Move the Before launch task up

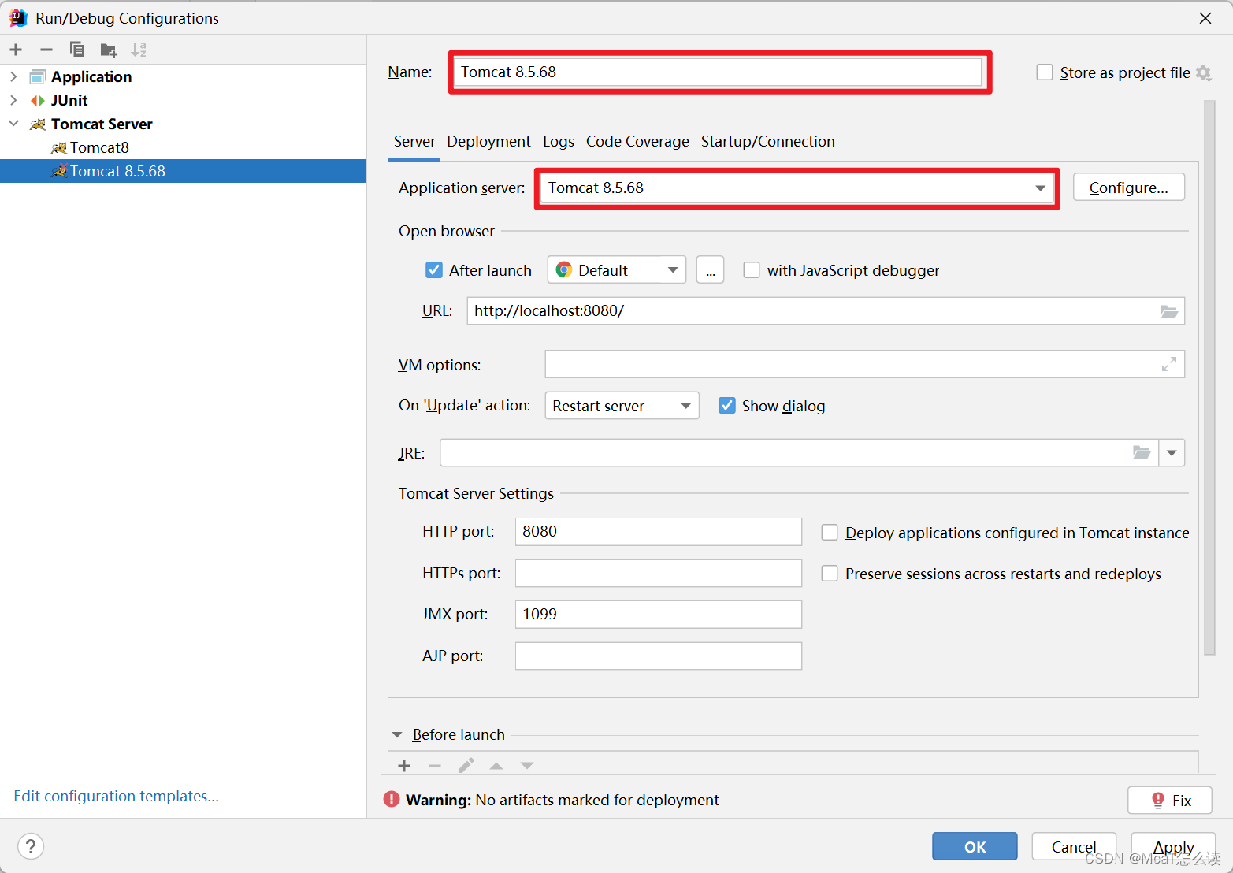[x=496, y=766]
